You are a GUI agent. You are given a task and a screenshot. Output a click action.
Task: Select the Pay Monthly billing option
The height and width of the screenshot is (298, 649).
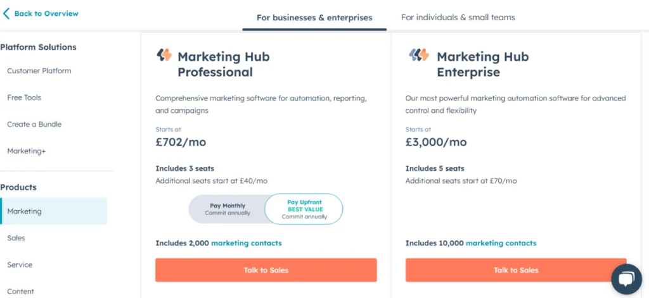coord(228,209)
